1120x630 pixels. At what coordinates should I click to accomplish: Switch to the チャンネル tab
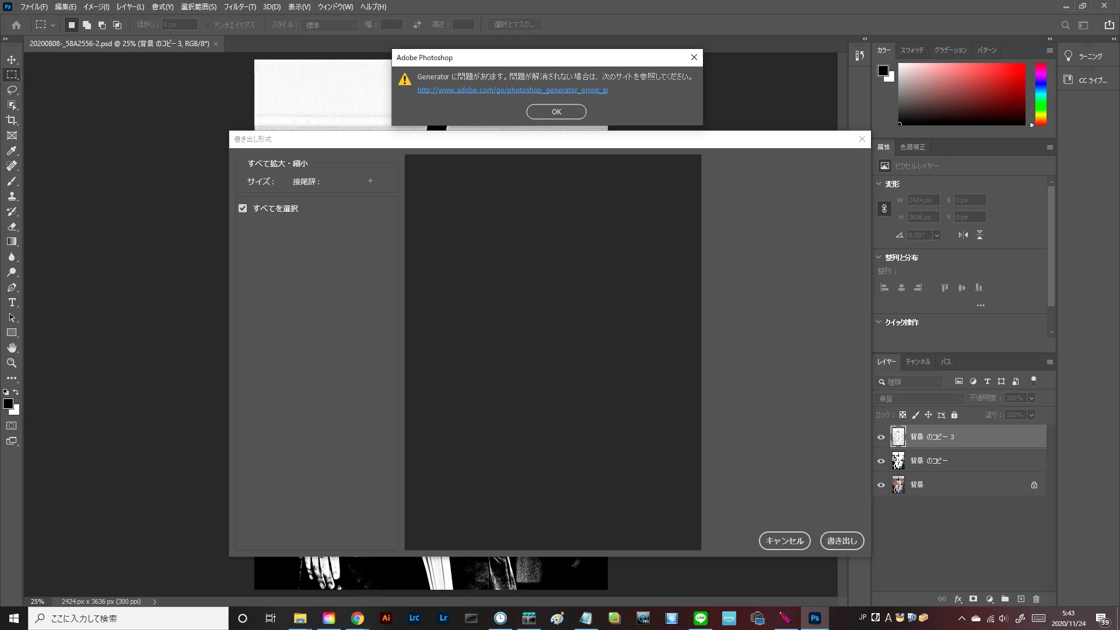(918, 362)
